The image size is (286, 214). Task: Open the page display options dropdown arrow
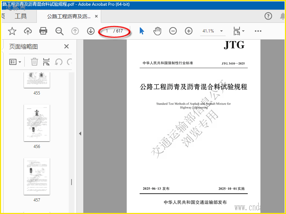click(243, 31)
